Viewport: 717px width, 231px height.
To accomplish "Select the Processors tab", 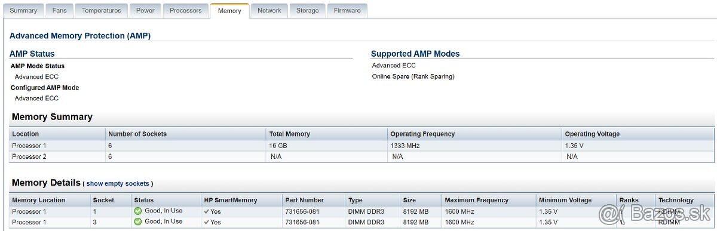I will pos(186,10).
